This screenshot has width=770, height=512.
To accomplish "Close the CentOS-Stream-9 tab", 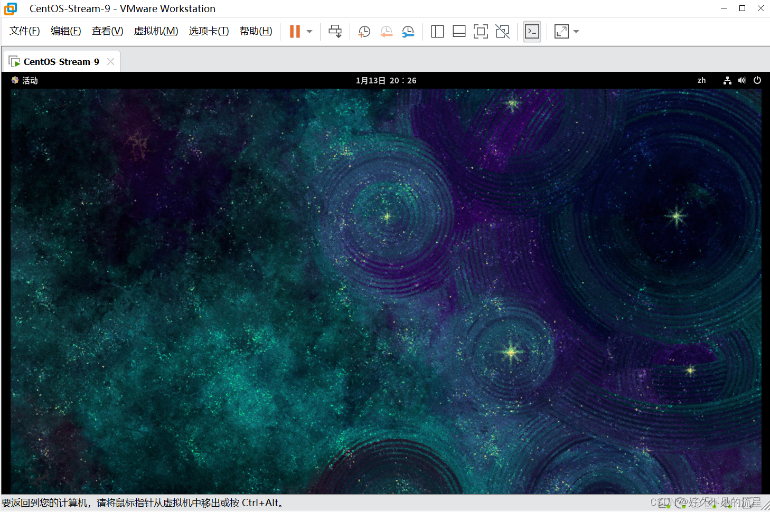I will click(x=110, y=61).
